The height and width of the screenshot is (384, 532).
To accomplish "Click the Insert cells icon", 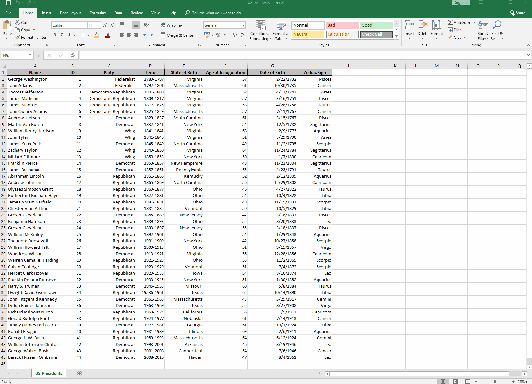I will (409, 25).
